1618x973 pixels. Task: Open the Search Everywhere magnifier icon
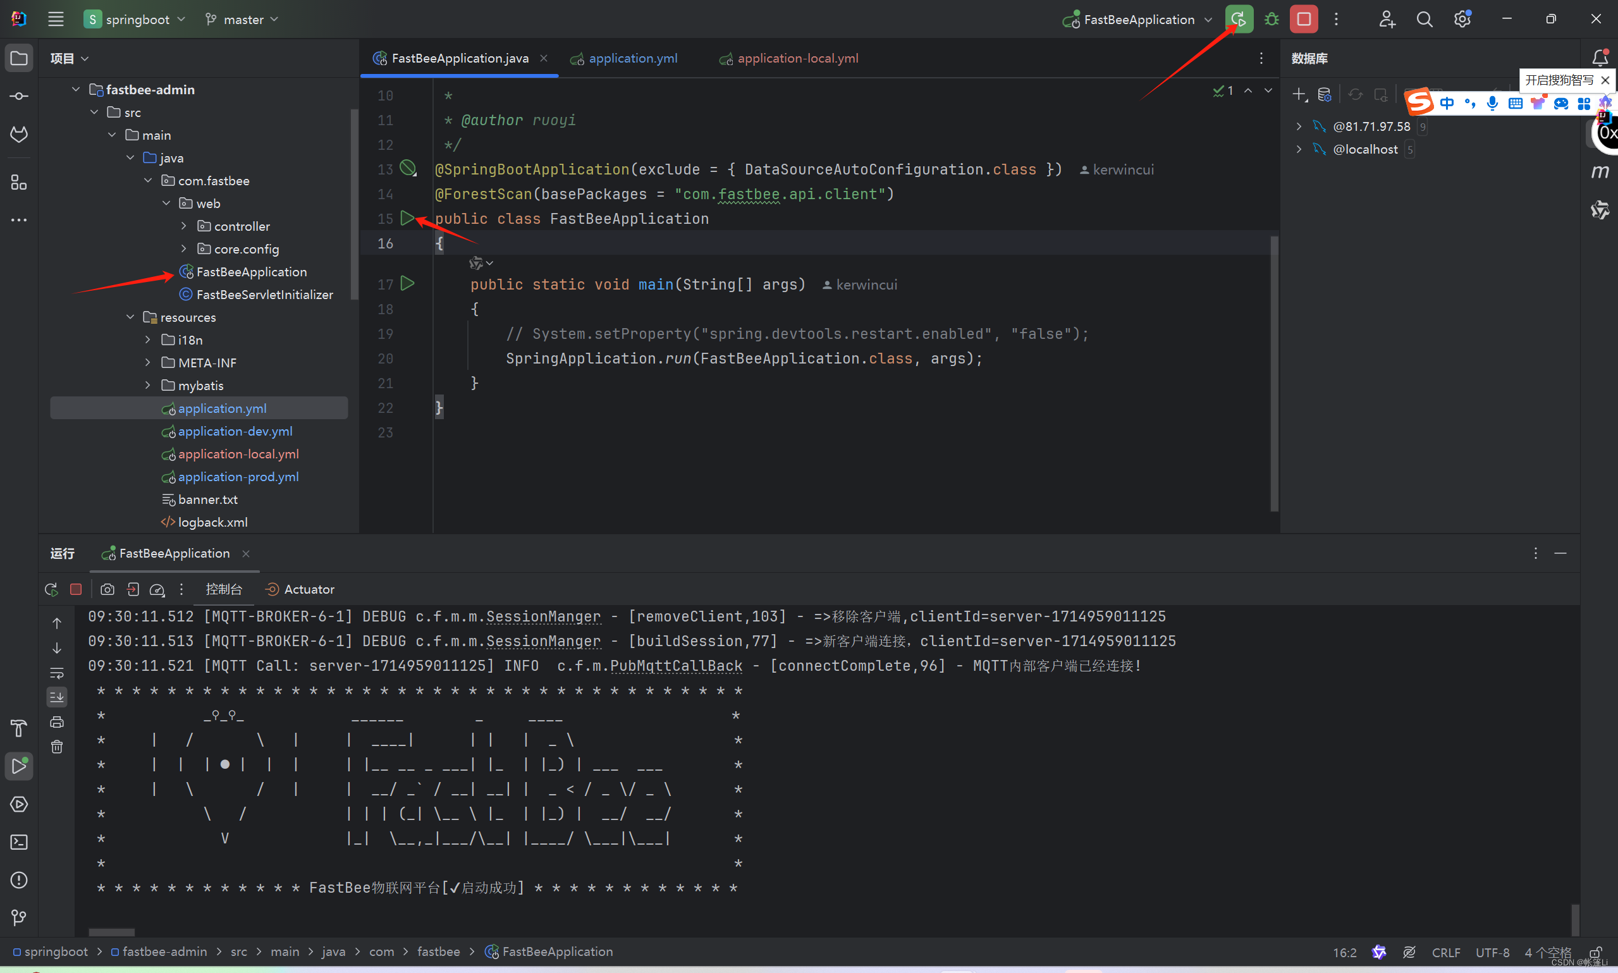coord(1424,19)
